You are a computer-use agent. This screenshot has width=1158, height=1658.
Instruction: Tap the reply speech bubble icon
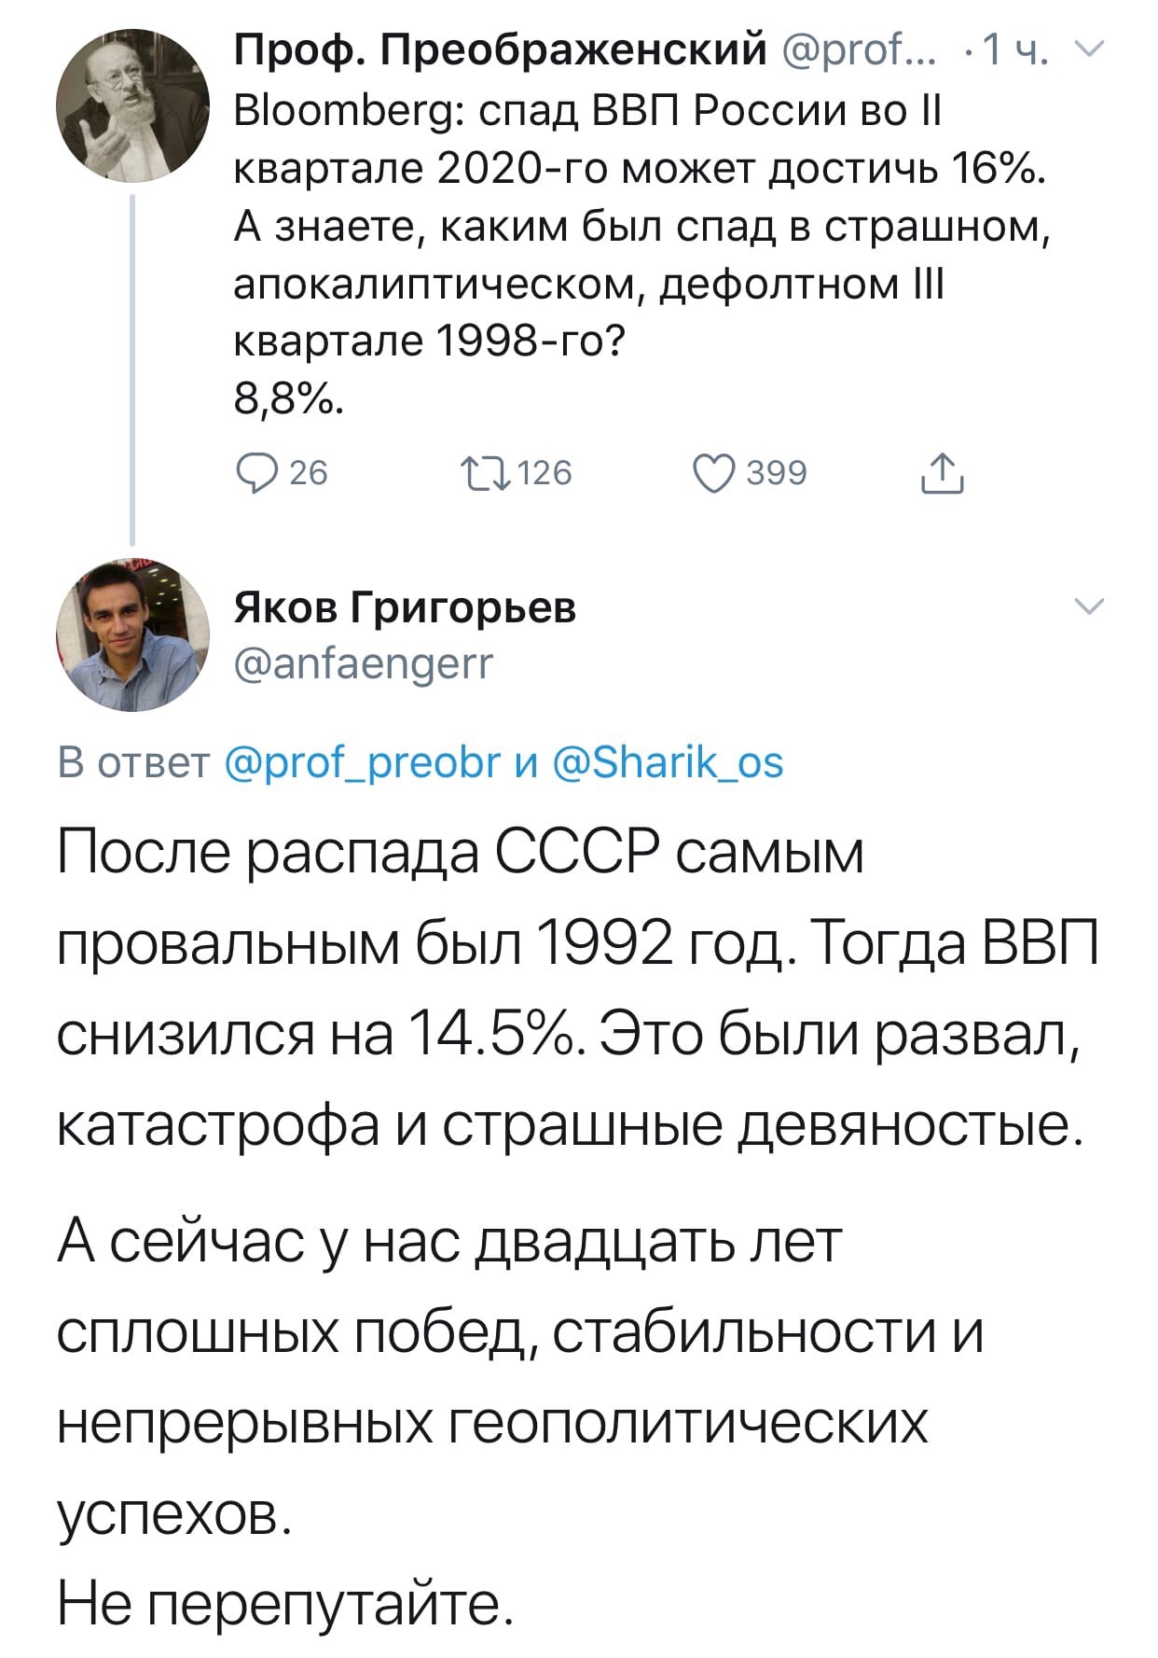click(x=255, y=473)
